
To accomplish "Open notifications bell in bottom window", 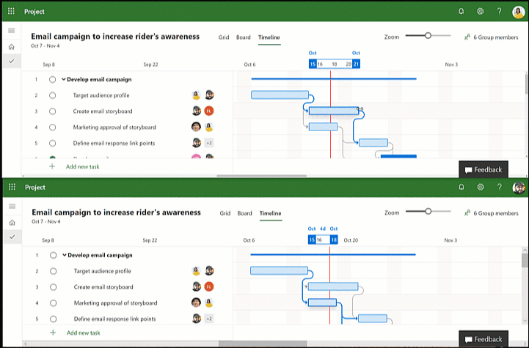I will pos(461,187).
